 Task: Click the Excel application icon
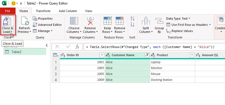pyautogui.click(x=4, y=3)
